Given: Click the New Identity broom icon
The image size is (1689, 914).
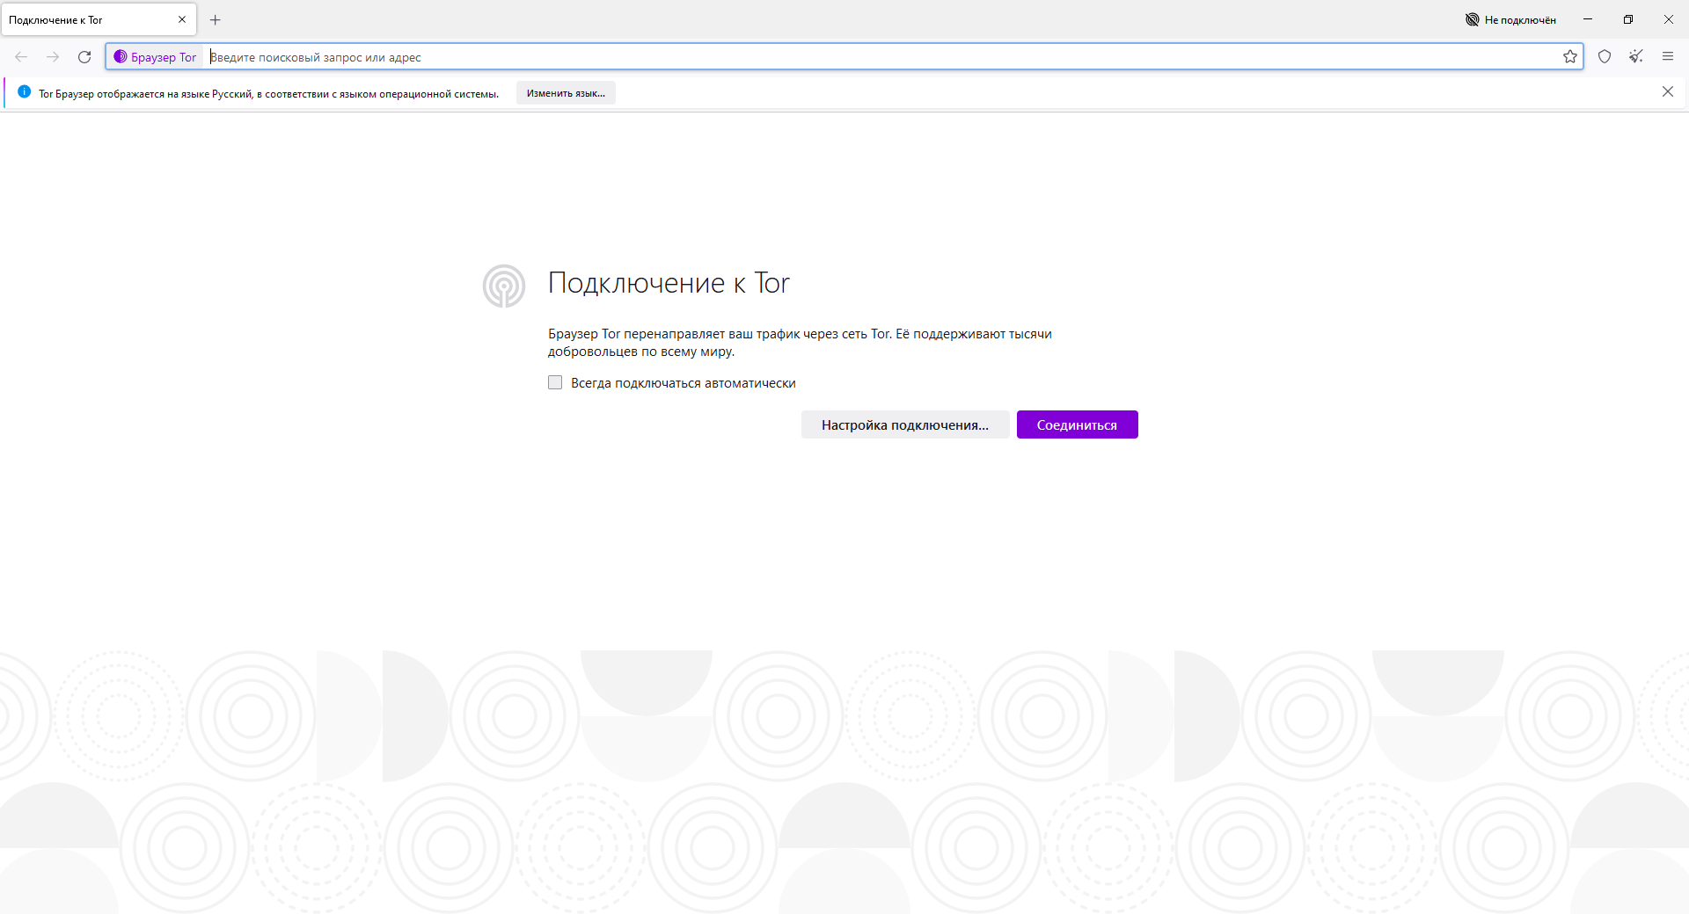Looking at the screenshot, I should click(1636, 57).
